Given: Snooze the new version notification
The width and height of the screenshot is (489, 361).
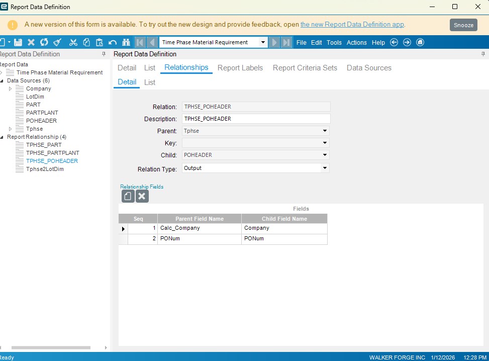Looking at the screenshot, I should pos(463,25).
